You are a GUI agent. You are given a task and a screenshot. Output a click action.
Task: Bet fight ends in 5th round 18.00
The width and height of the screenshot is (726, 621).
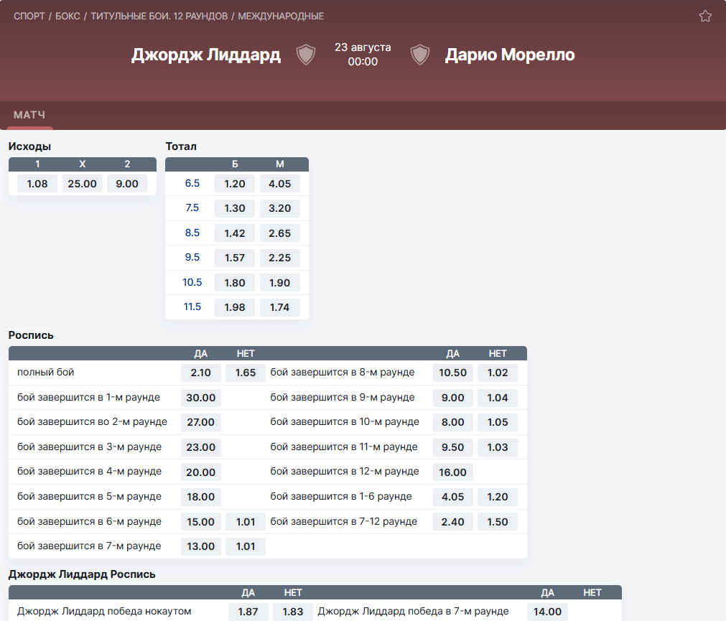[200, 497]
